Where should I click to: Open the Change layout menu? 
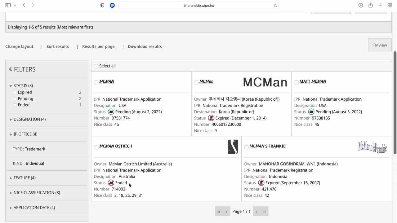point(19,46)
